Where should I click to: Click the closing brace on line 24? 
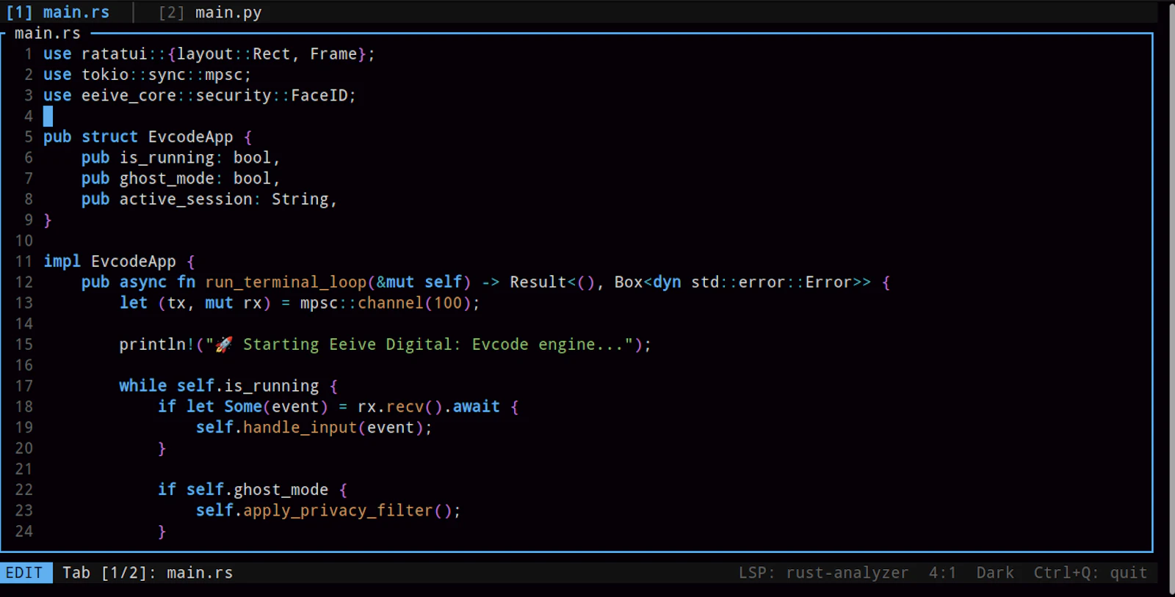(162, 531)
